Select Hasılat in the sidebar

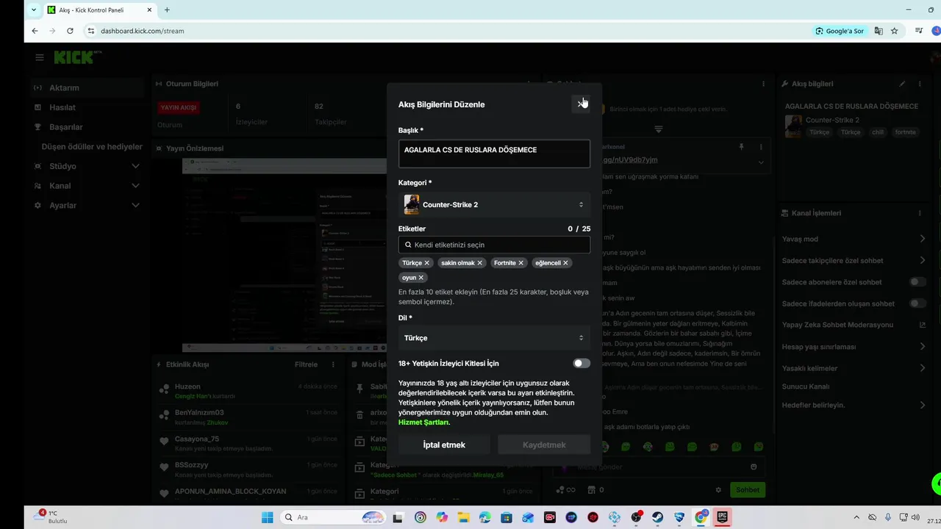click(x=87, y=107)
